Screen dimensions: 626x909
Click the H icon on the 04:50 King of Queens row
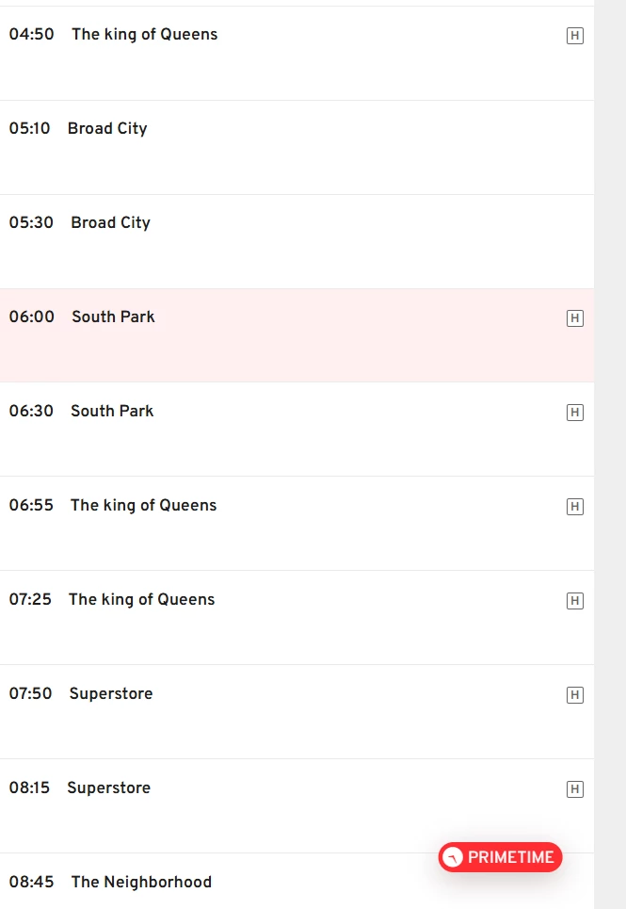(x=574, y=36)
